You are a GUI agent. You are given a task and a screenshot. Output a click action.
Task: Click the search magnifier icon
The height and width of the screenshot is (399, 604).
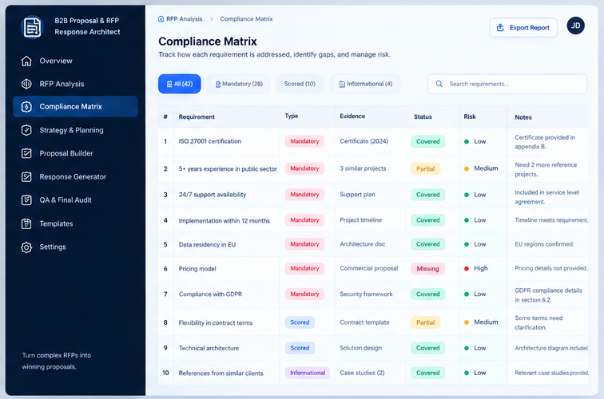click(x=439, y=84)
